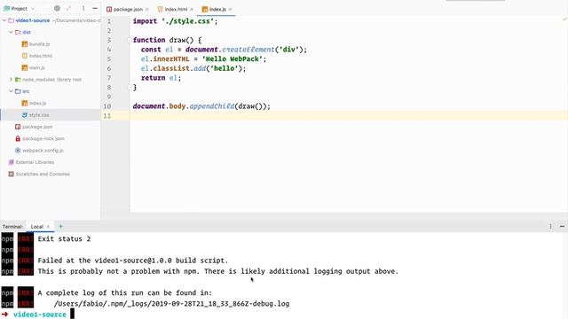Click the index.js tab file icon
Viewport: 568px width, 319px height.
(205, 9)
